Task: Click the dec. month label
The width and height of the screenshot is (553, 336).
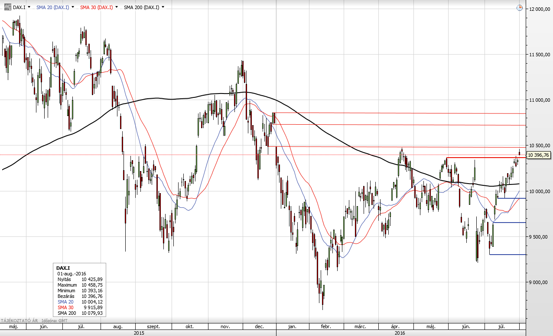Action: (x=259, y=327)
